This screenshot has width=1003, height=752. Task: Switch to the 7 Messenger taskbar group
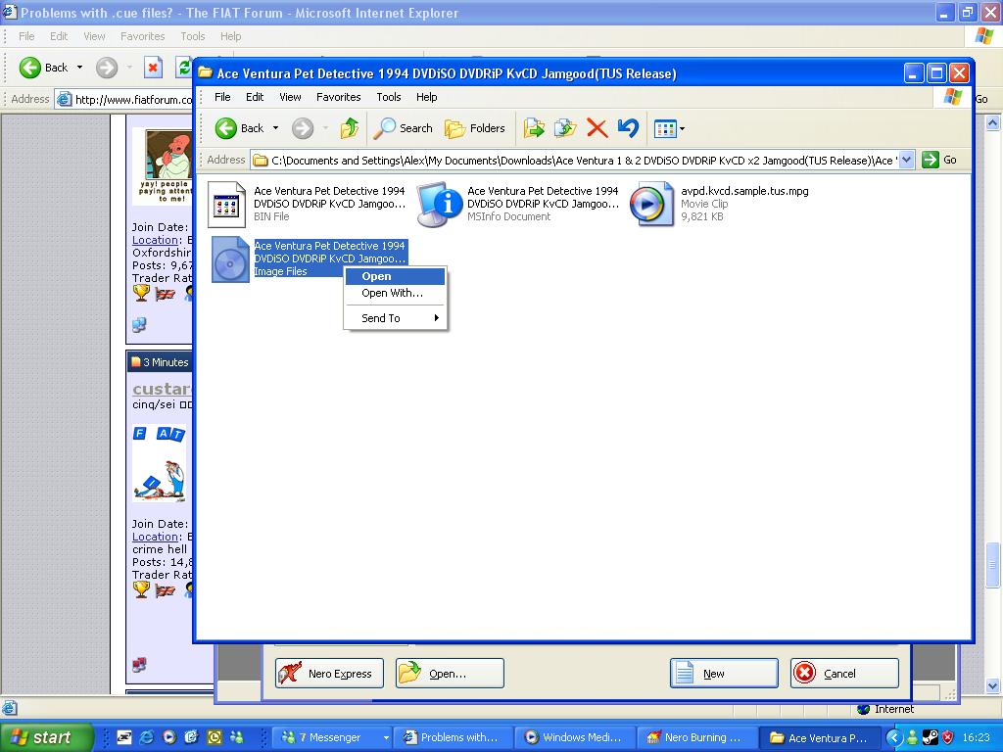tap(331, 738)
